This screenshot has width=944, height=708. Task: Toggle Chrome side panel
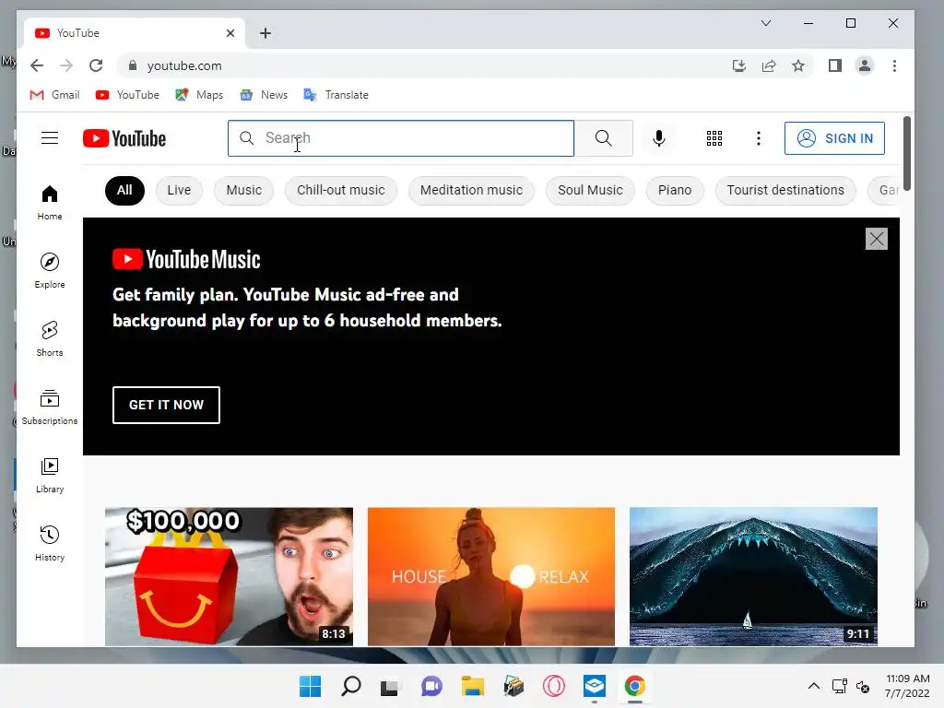[835, 65]
